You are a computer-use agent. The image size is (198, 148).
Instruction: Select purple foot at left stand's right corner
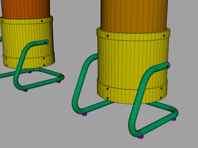[x=59, y=82]
